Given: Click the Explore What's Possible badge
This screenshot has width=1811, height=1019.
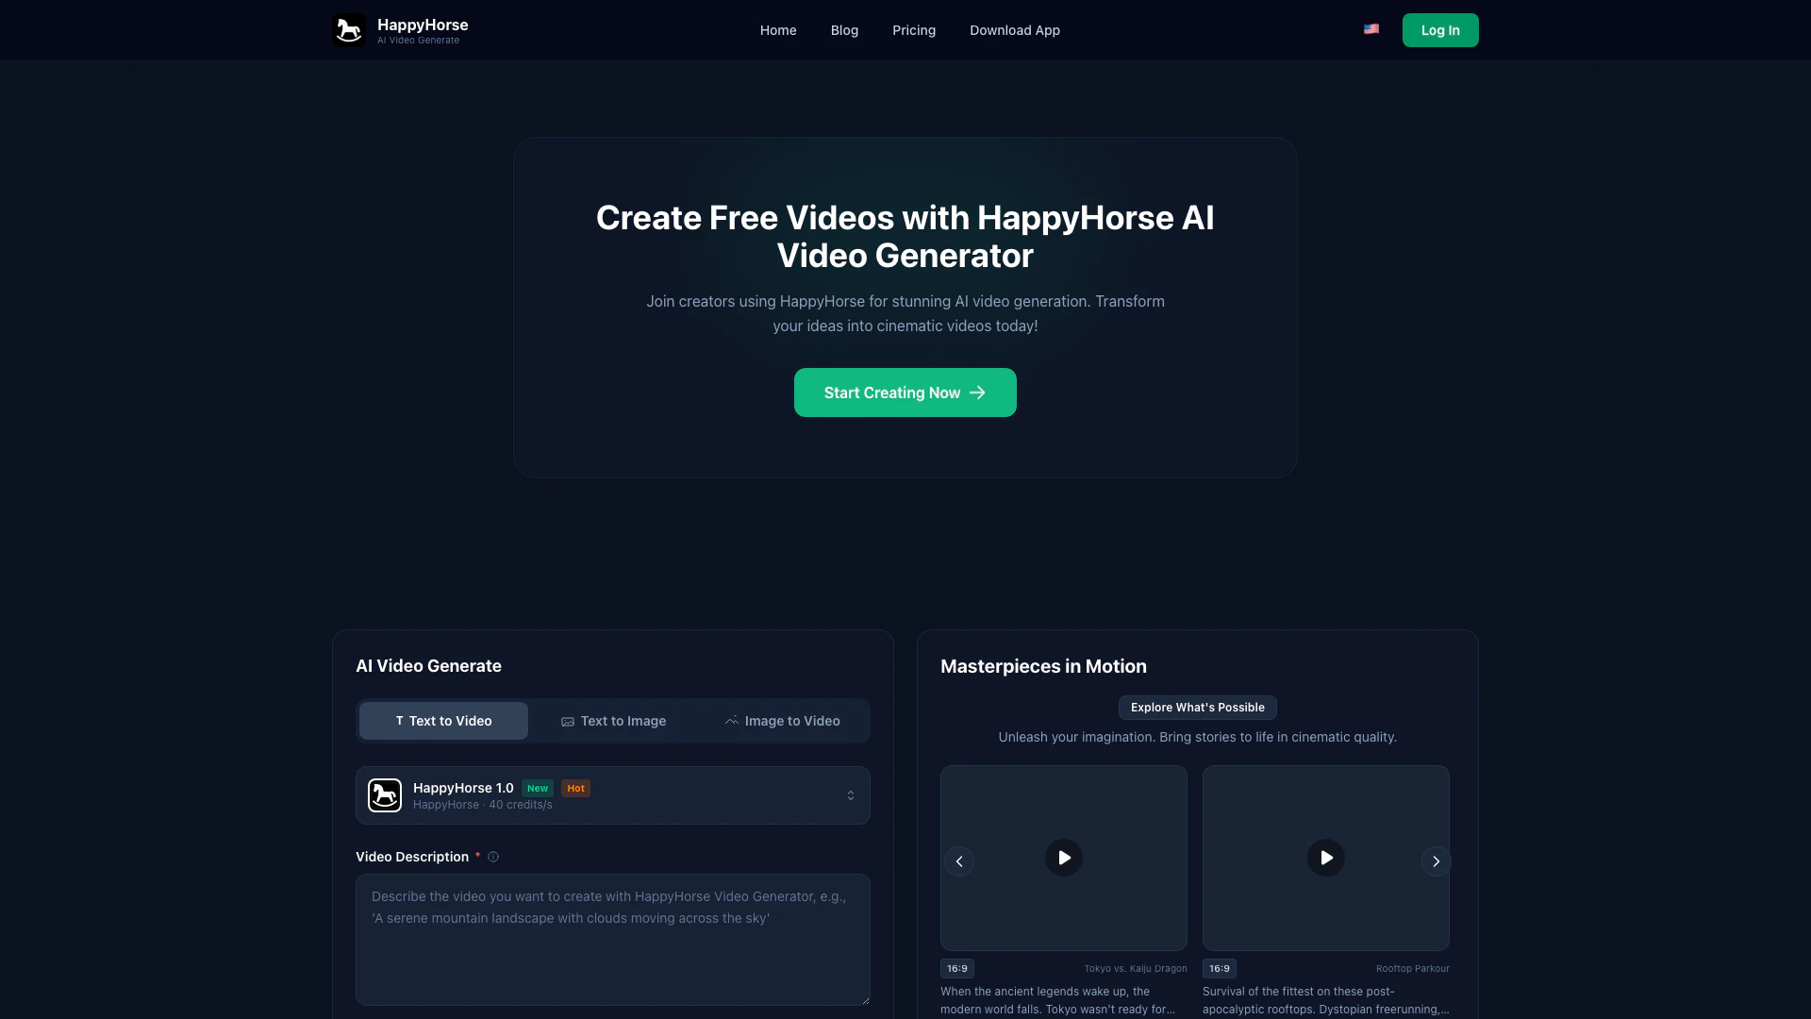Looking at the screenshot, I should [x=1198, y=708].
